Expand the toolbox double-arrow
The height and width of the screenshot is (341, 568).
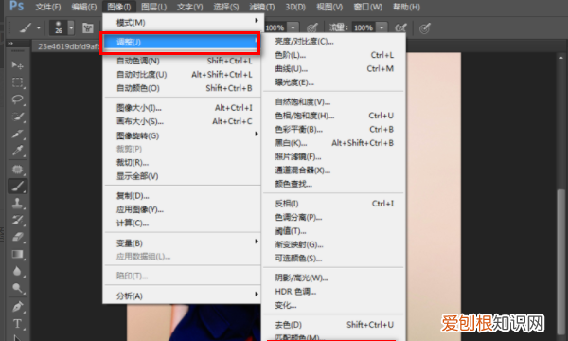(10, 44)
